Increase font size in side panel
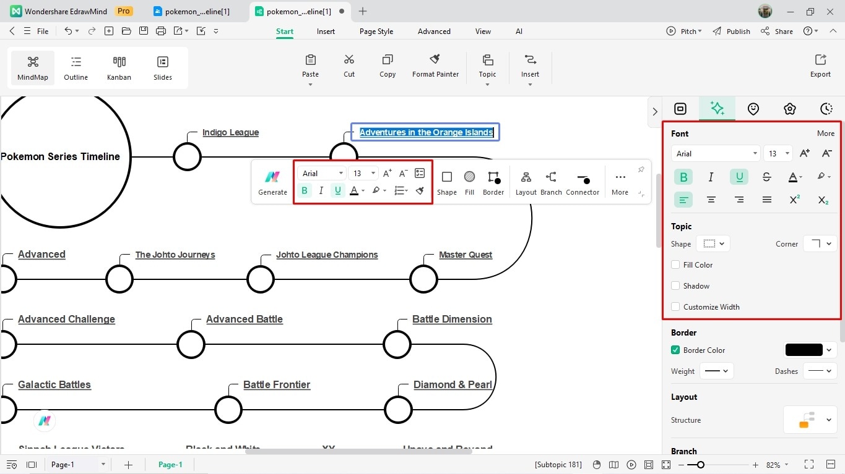 [x=804, y=153]
